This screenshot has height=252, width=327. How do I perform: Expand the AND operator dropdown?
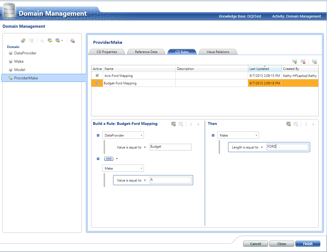coord(117,159)
